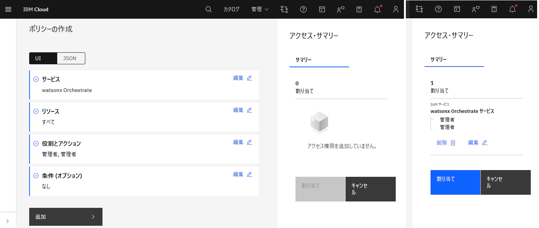Screen dimensions: 539x228
Task: Click 編集 link for 条件 (オプション)
Action: (x=238, y=174)
